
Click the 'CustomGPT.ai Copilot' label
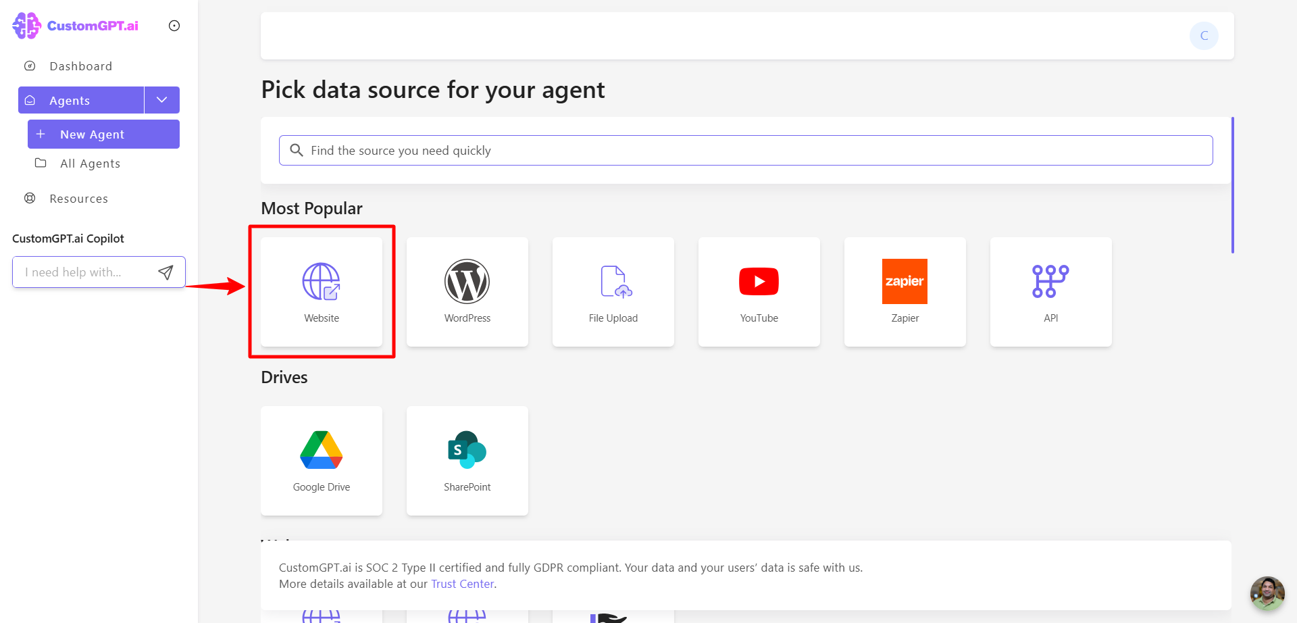coord(68,239)
